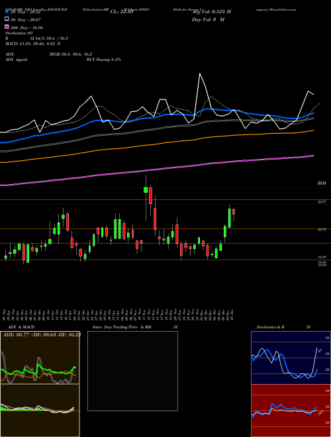Select the '200 Day = 16.96' legend text
Image resolution: width=331 pixels, height=437 pixels.
(x=27, y=28)
